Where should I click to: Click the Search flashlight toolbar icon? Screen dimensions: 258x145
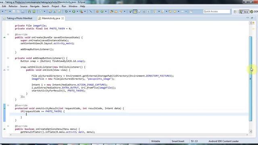coord(121,12)
